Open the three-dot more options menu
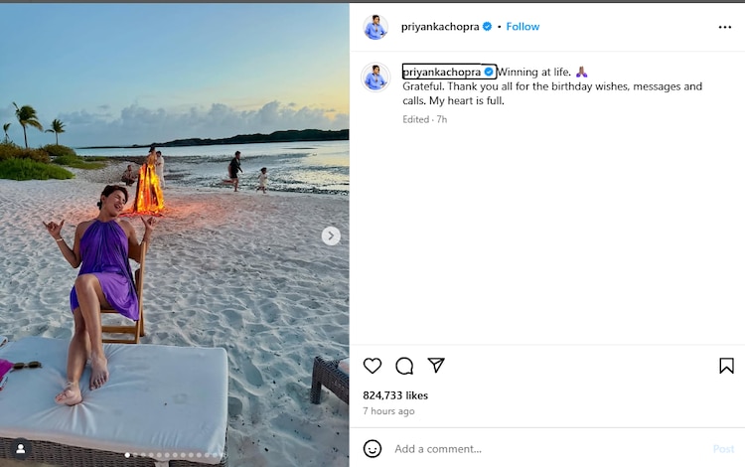745x467 pixels. click(725, 27)
